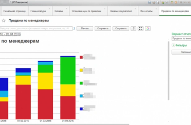
Task: Select Установка цен по правилам tab
Action: coord(86,11)
